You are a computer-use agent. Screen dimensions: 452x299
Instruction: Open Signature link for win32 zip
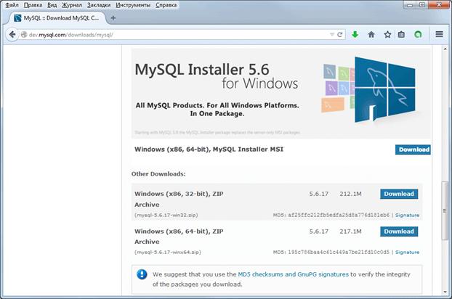click(x=407, y=215)
